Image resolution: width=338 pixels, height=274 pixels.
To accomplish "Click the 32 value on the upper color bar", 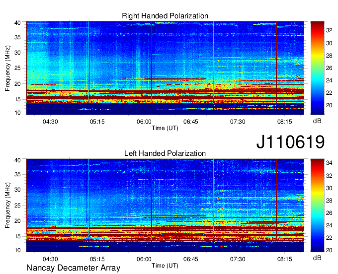I will 329,31.
